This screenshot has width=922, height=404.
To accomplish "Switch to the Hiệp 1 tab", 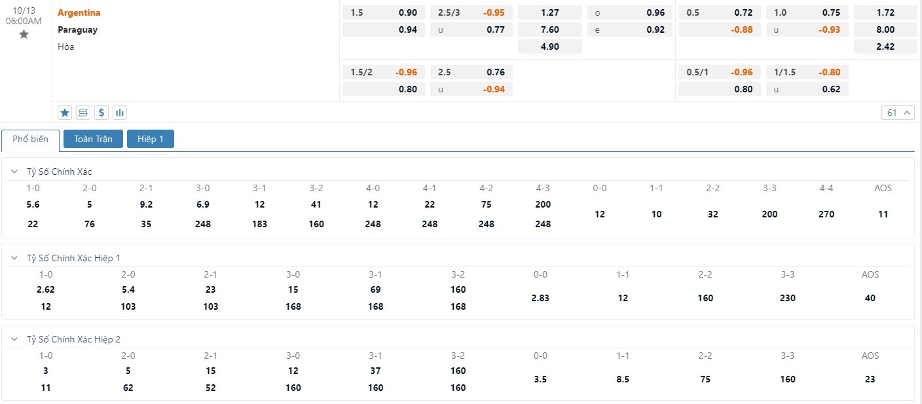I will (151, 139).
